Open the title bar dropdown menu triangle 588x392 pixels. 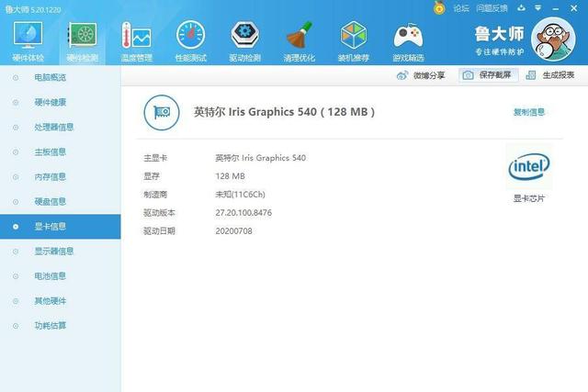coord(538,8)
